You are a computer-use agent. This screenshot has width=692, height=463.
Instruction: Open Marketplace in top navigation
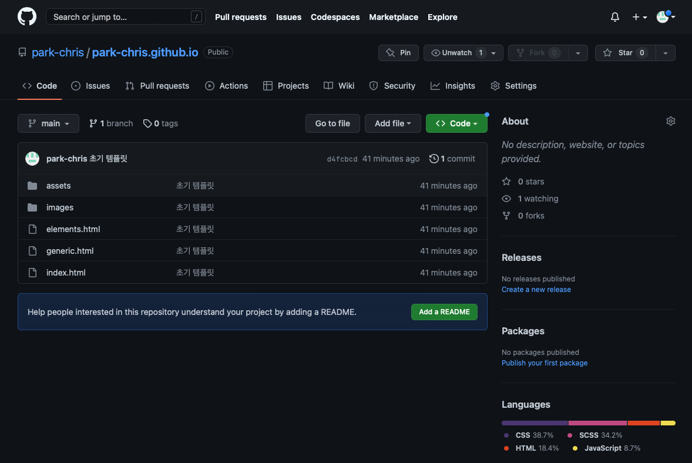(x=393, y=17)
